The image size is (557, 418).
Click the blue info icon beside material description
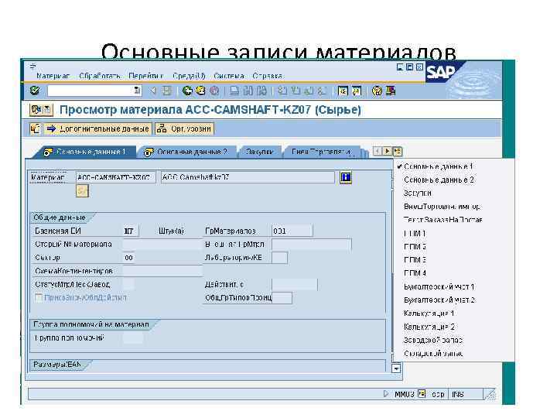[x=346, y=177]
